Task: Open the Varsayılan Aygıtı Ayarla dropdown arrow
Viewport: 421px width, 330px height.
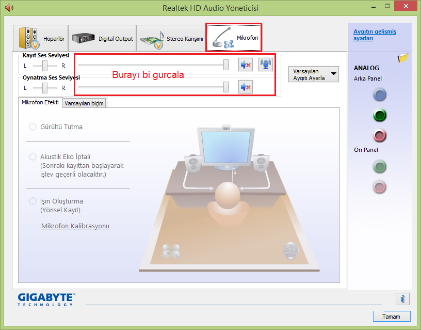Action: [x=334, y=74]
